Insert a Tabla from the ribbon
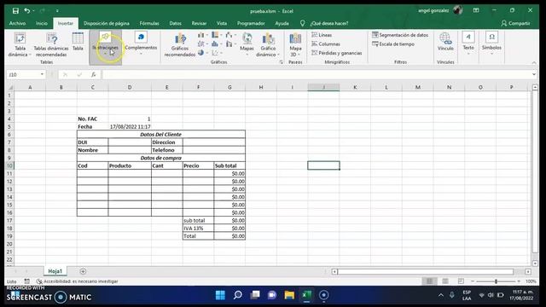Viewport: 546px width, 307px height. click(x=78, y=42)
